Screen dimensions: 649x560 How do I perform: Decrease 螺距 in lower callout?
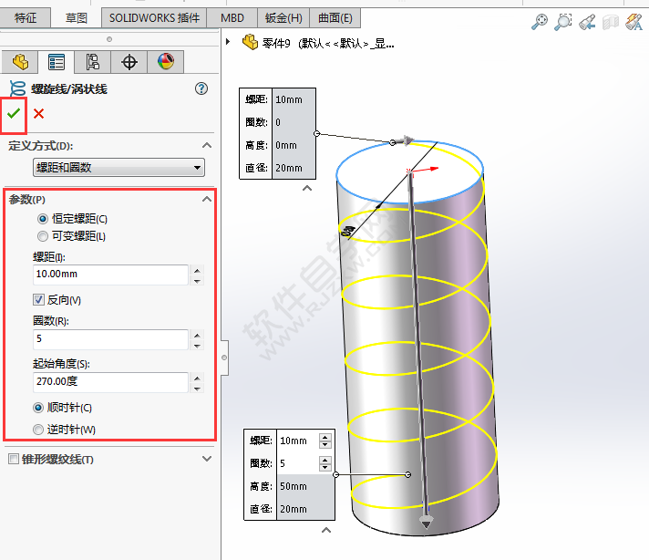[325, 445]
